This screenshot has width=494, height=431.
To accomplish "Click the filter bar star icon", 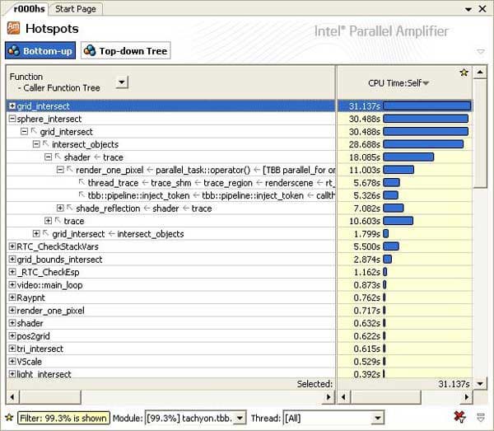I will pos(9,418).
